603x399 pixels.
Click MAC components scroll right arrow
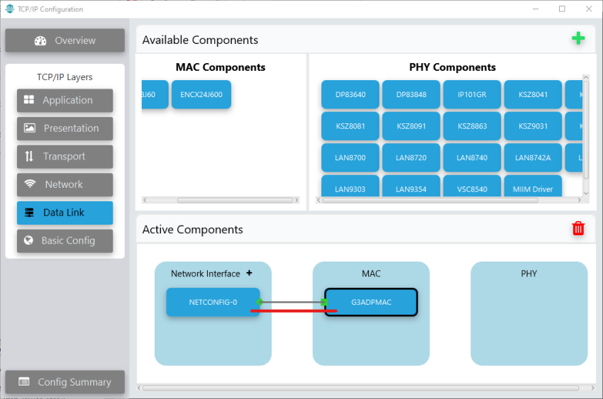[297, 200]
